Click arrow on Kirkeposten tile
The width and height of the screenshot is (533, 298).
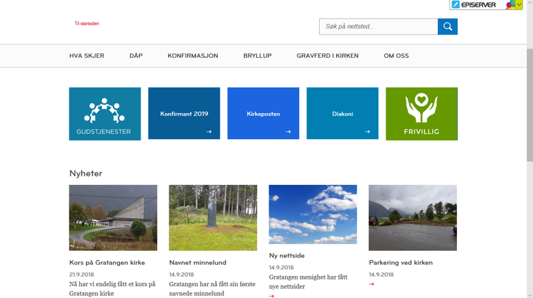click(x=288, y=132)
